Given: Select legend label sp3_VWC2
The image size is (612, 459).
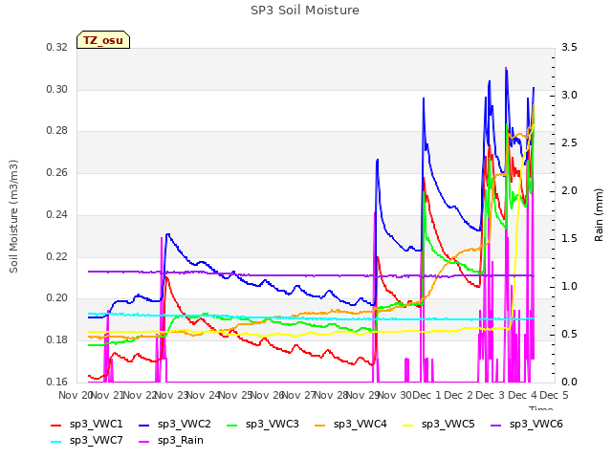Looking at the screenshot, I should (185, 425).
